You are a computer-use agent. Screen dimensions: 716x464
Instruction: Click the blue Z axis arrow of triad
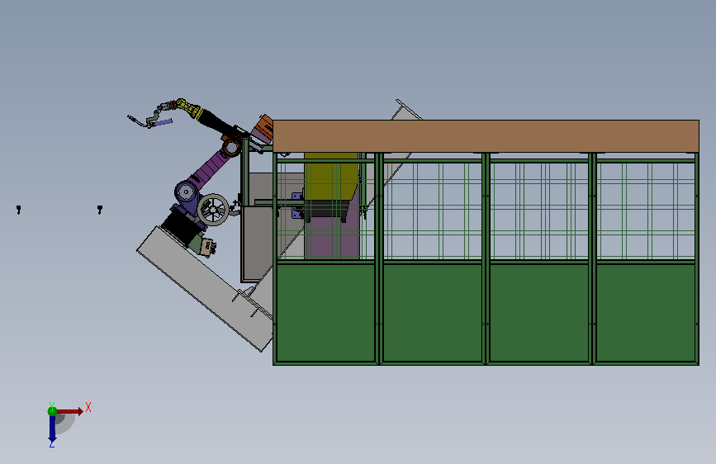[x=52, y=428]
